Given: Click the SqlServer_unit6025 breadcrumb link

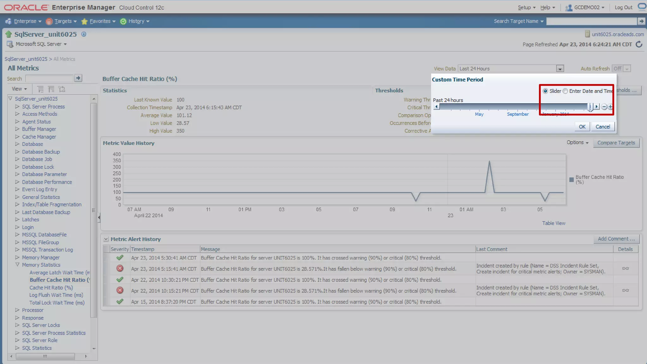Looking at the screenshot, I should [x=26, y=59].
